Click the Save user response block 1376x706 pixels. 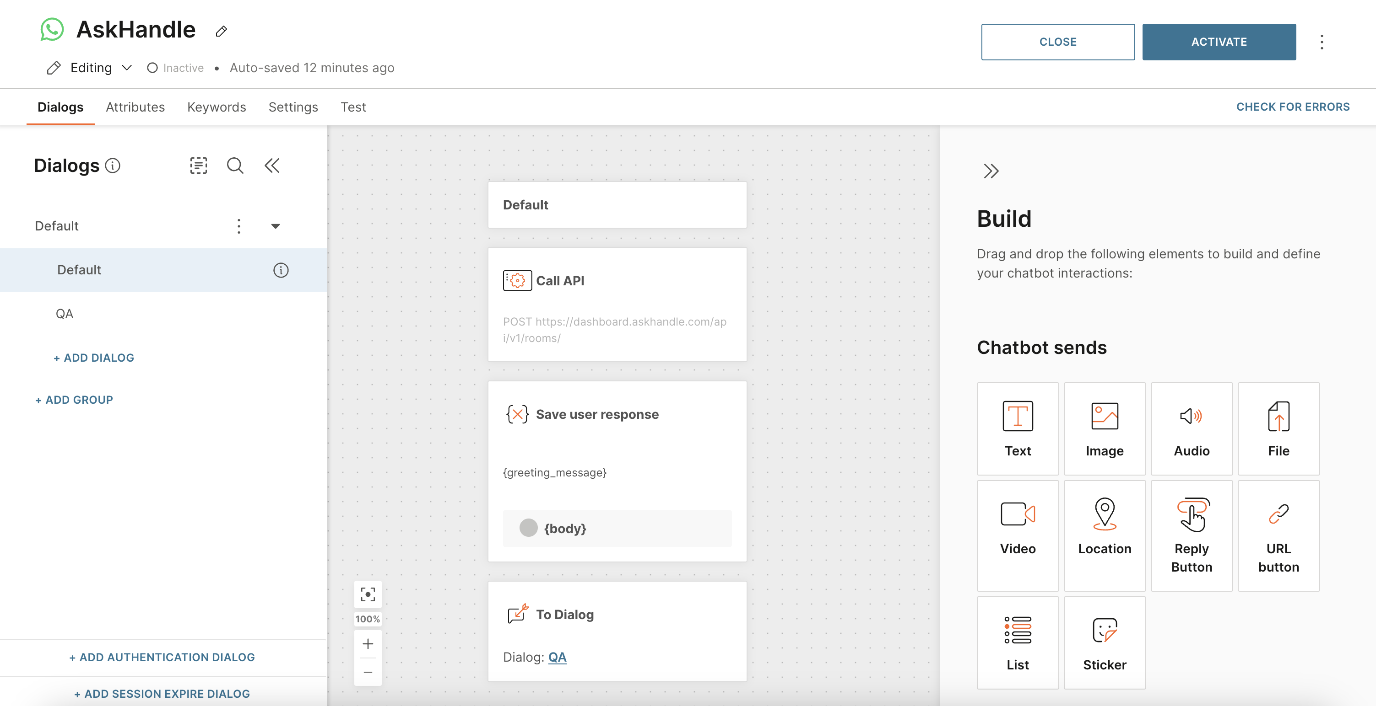point(596,414)
